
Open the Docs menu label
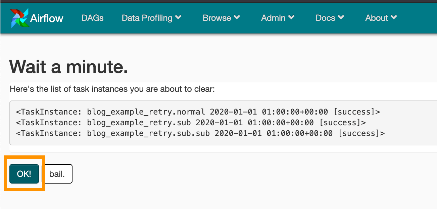pos(326,18)
